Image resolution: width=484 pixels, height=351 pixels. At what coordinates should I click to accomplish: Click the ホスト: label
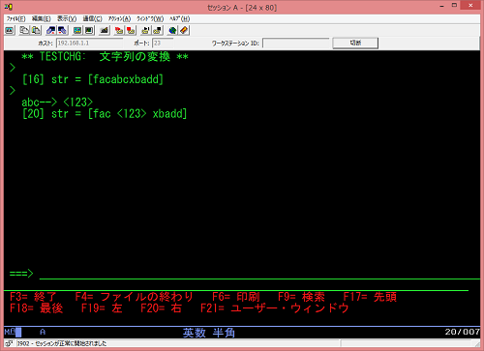45,43
